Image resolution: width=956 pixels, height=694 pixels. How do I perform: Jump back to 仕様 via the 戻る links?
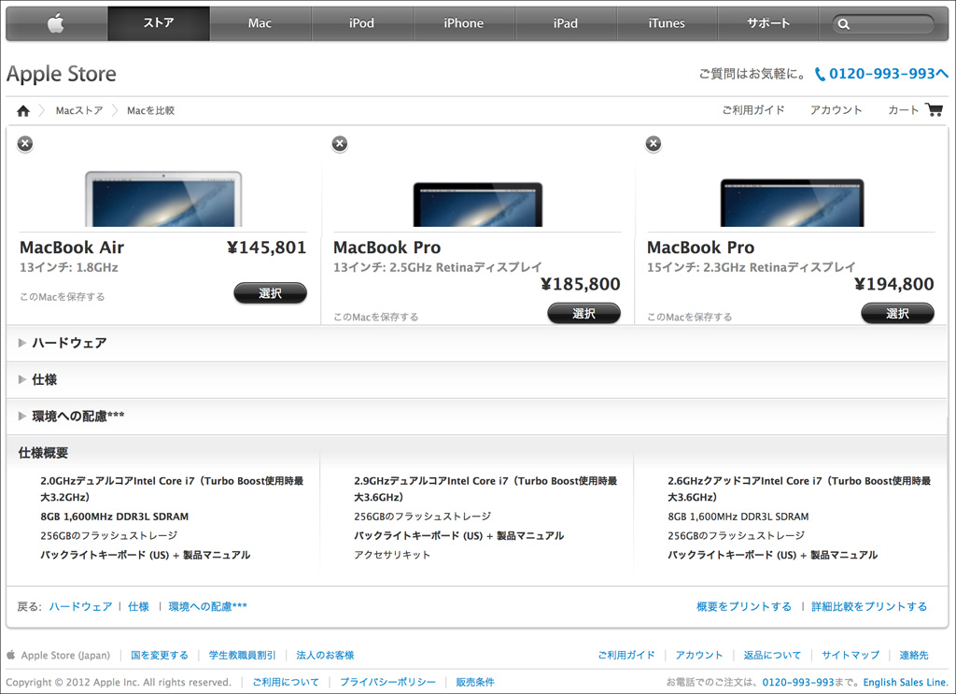(x=138, y=607)
